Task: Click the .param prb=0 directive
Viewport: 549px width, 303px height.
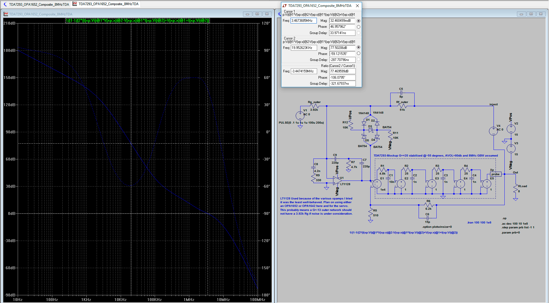Action: (510, 233)
